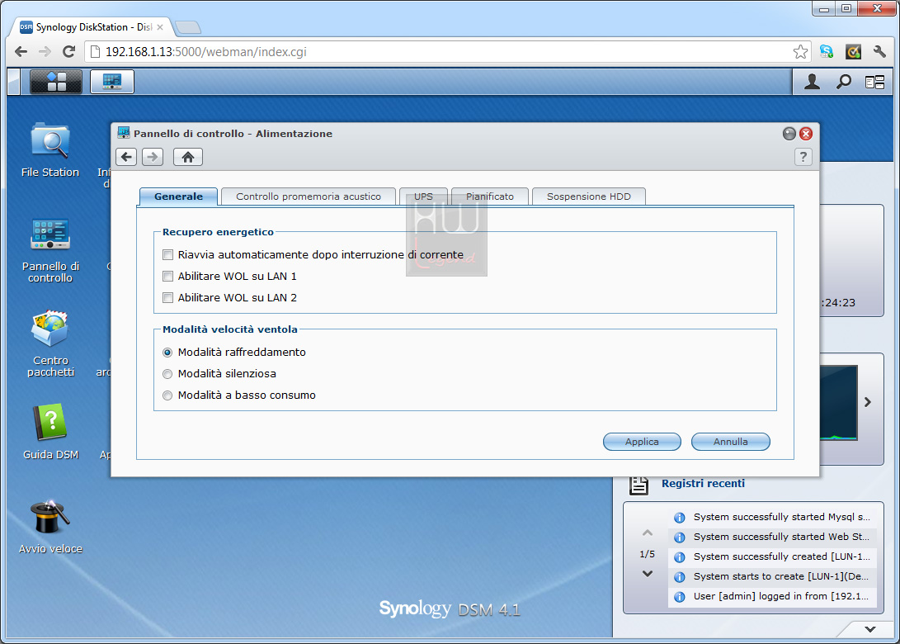900x644 pixels.
Task: Return to Control Panel home
Action: point(188,157)
